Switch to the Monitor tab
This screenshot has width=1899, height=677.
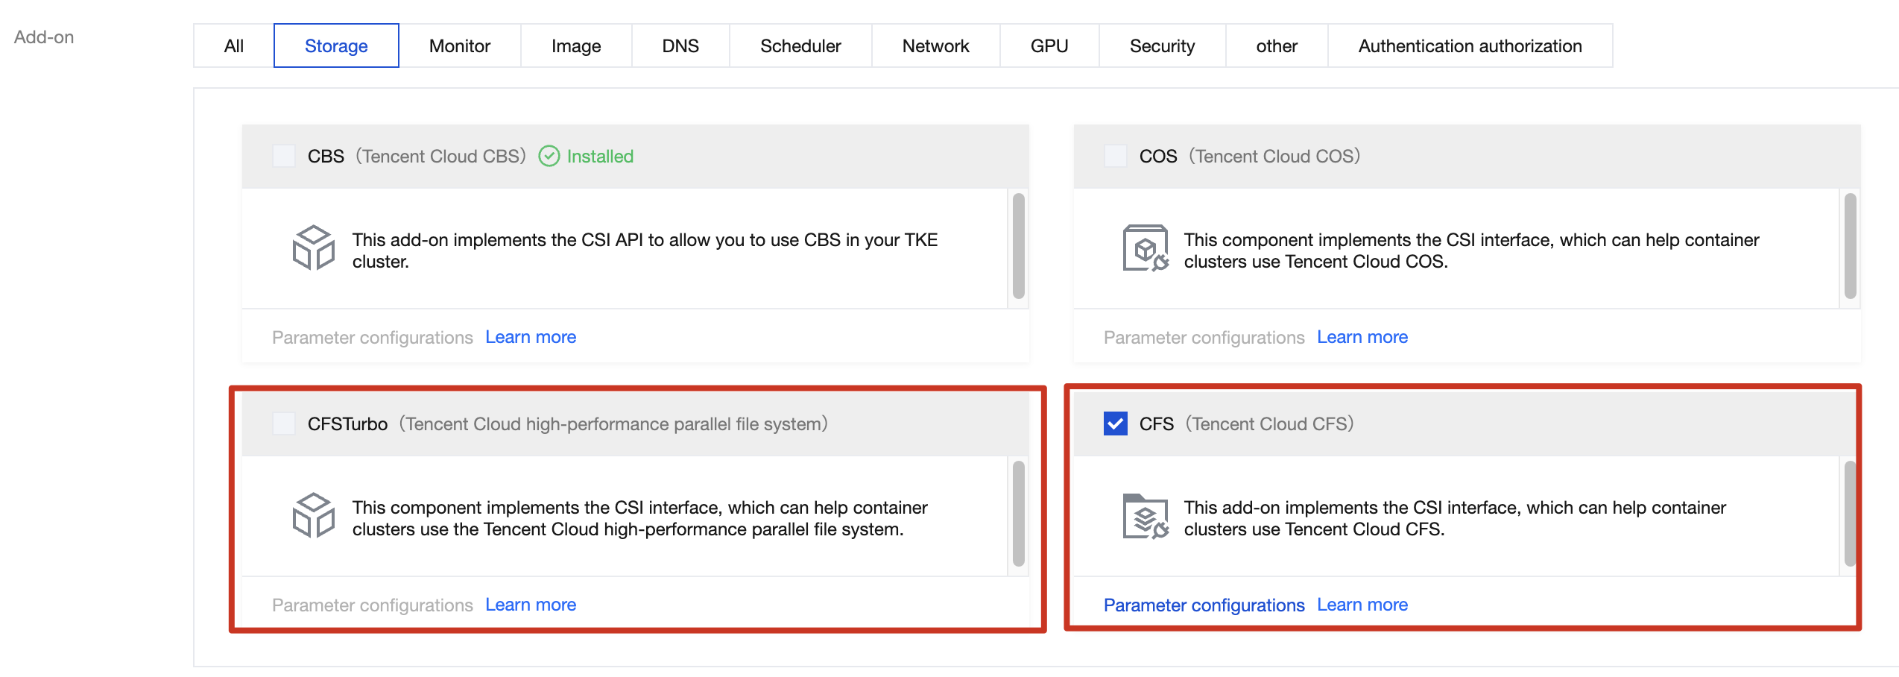coord(459,46)
